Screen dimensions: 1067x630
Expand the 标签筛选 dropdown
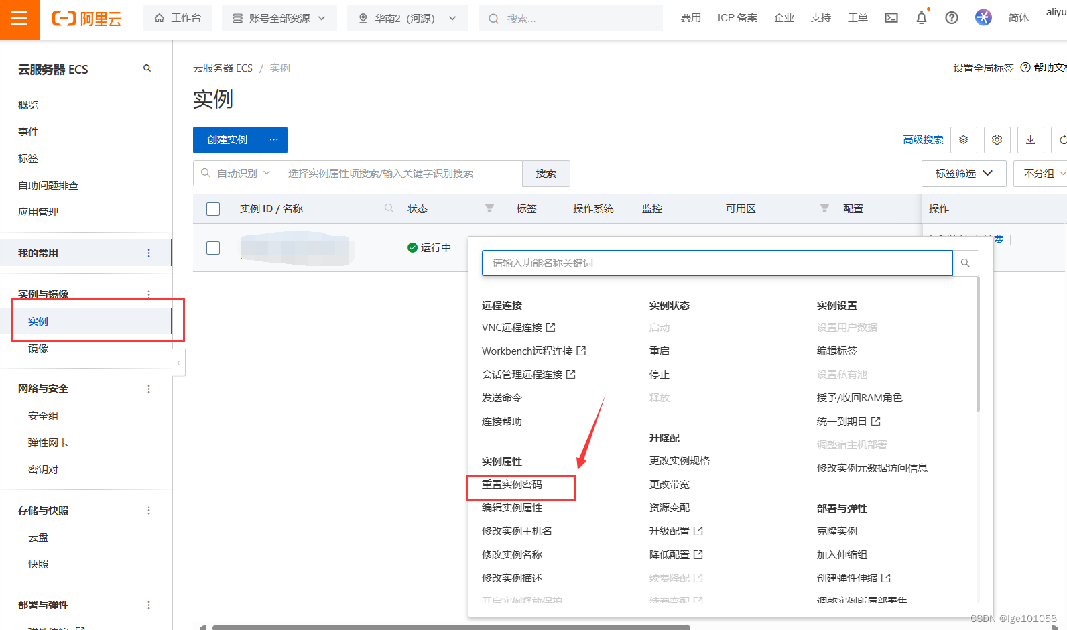tap(964, 173)
